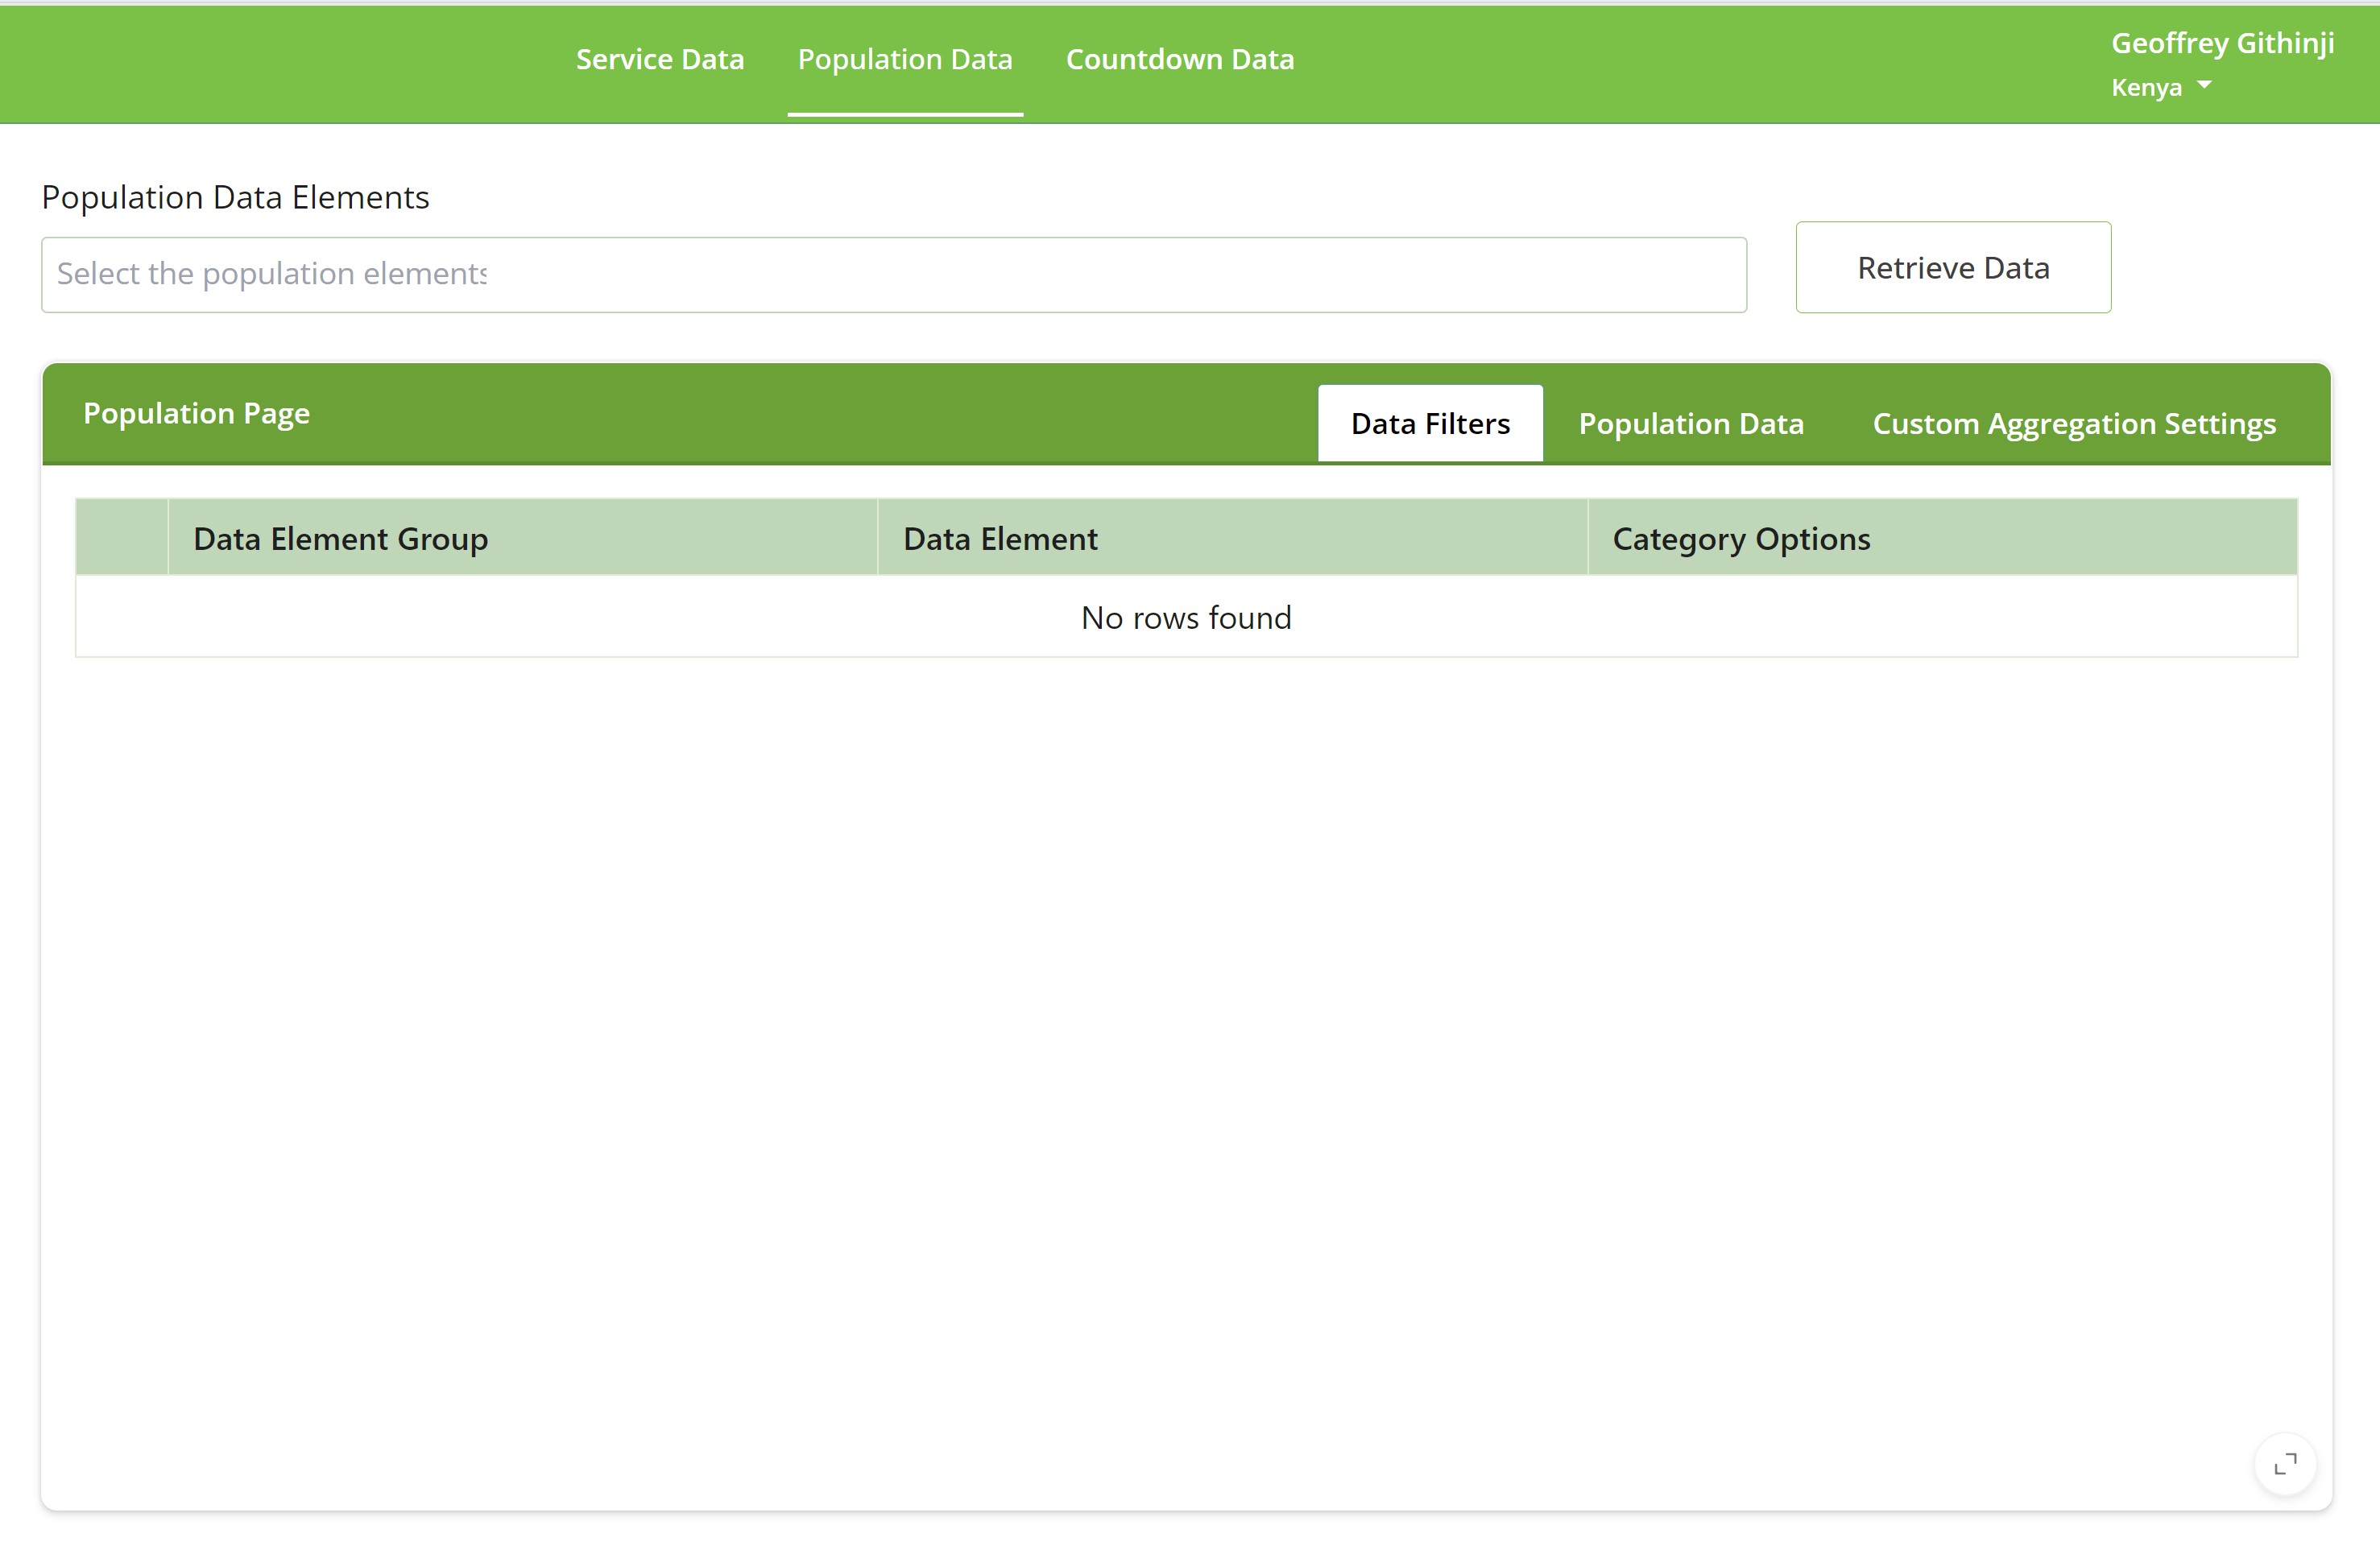Click the Retrieve Data button
The image size is (2380, 1550).
pyautogui.click(x=1953, y=267)
